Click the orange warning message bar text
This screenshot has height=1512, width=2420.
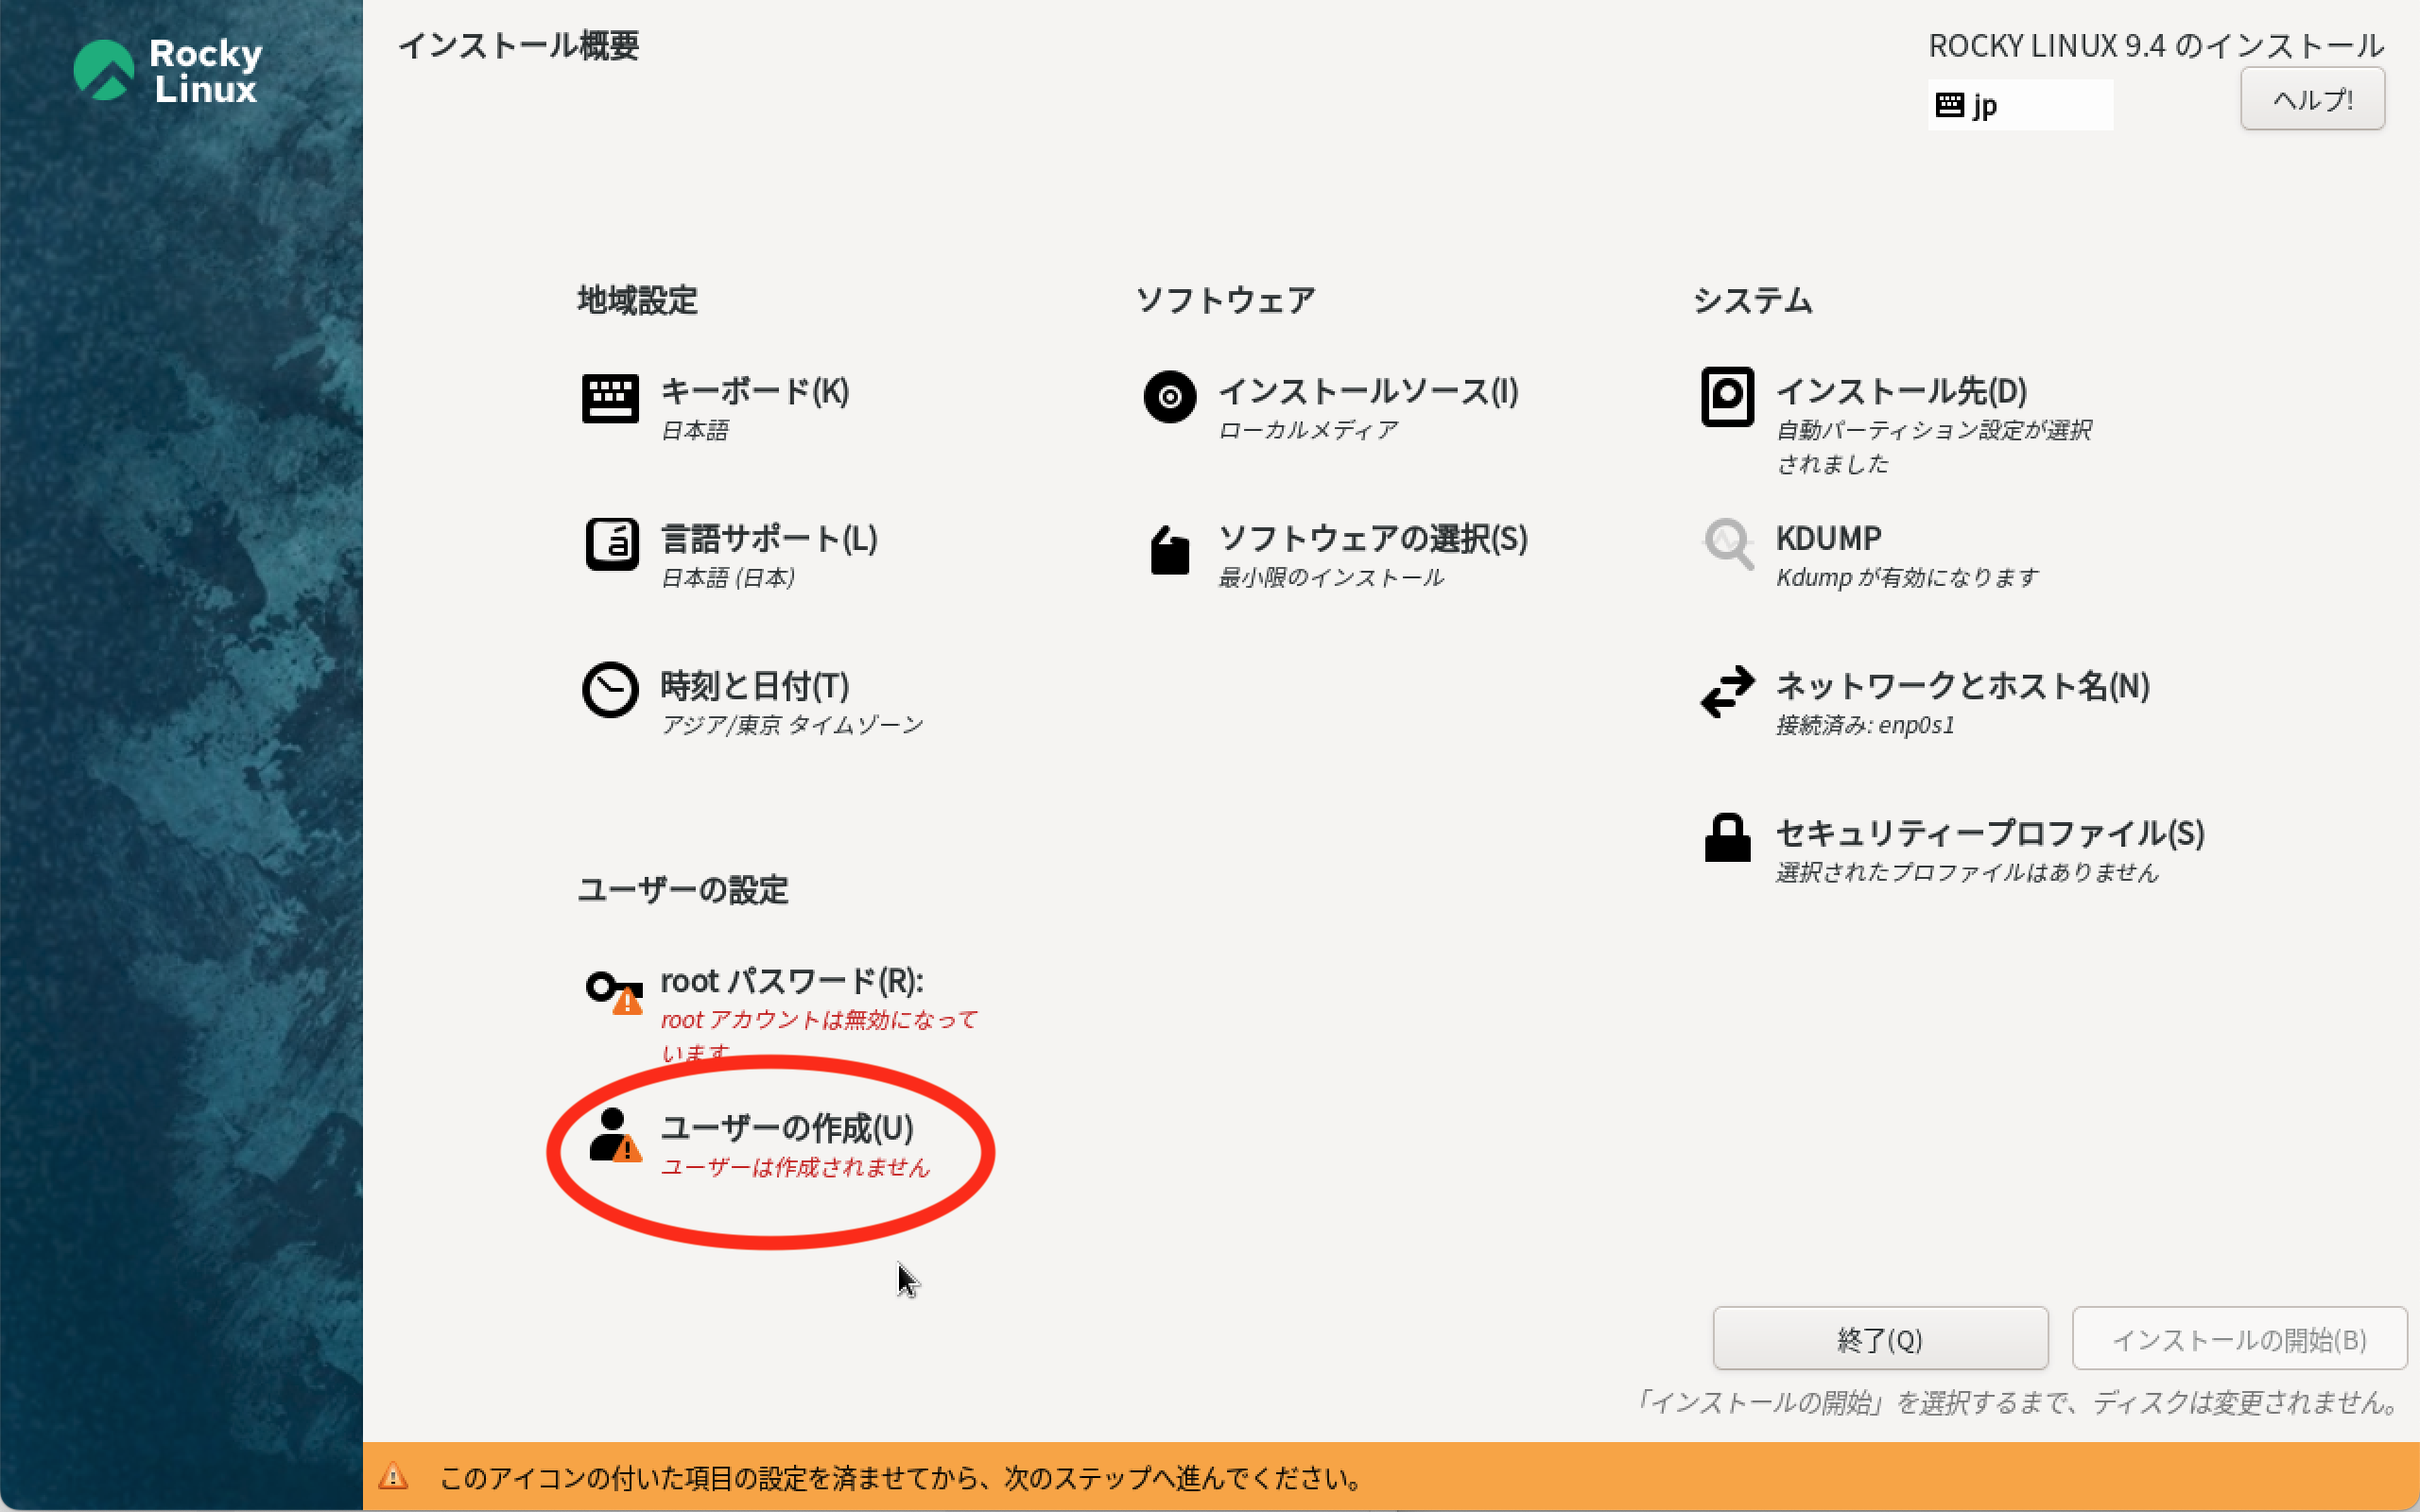[x=901, y=1478]
